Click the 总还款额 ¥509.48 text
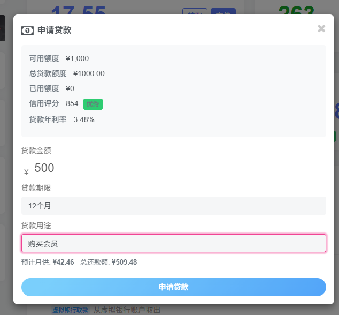The width and height of the screenshot is (339, 315). (x=109, y=262)
